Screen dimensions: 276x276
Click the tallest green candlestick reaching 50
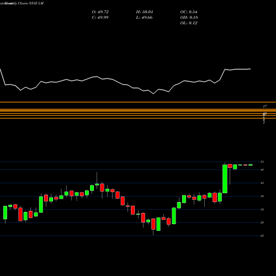coord(225,179)
